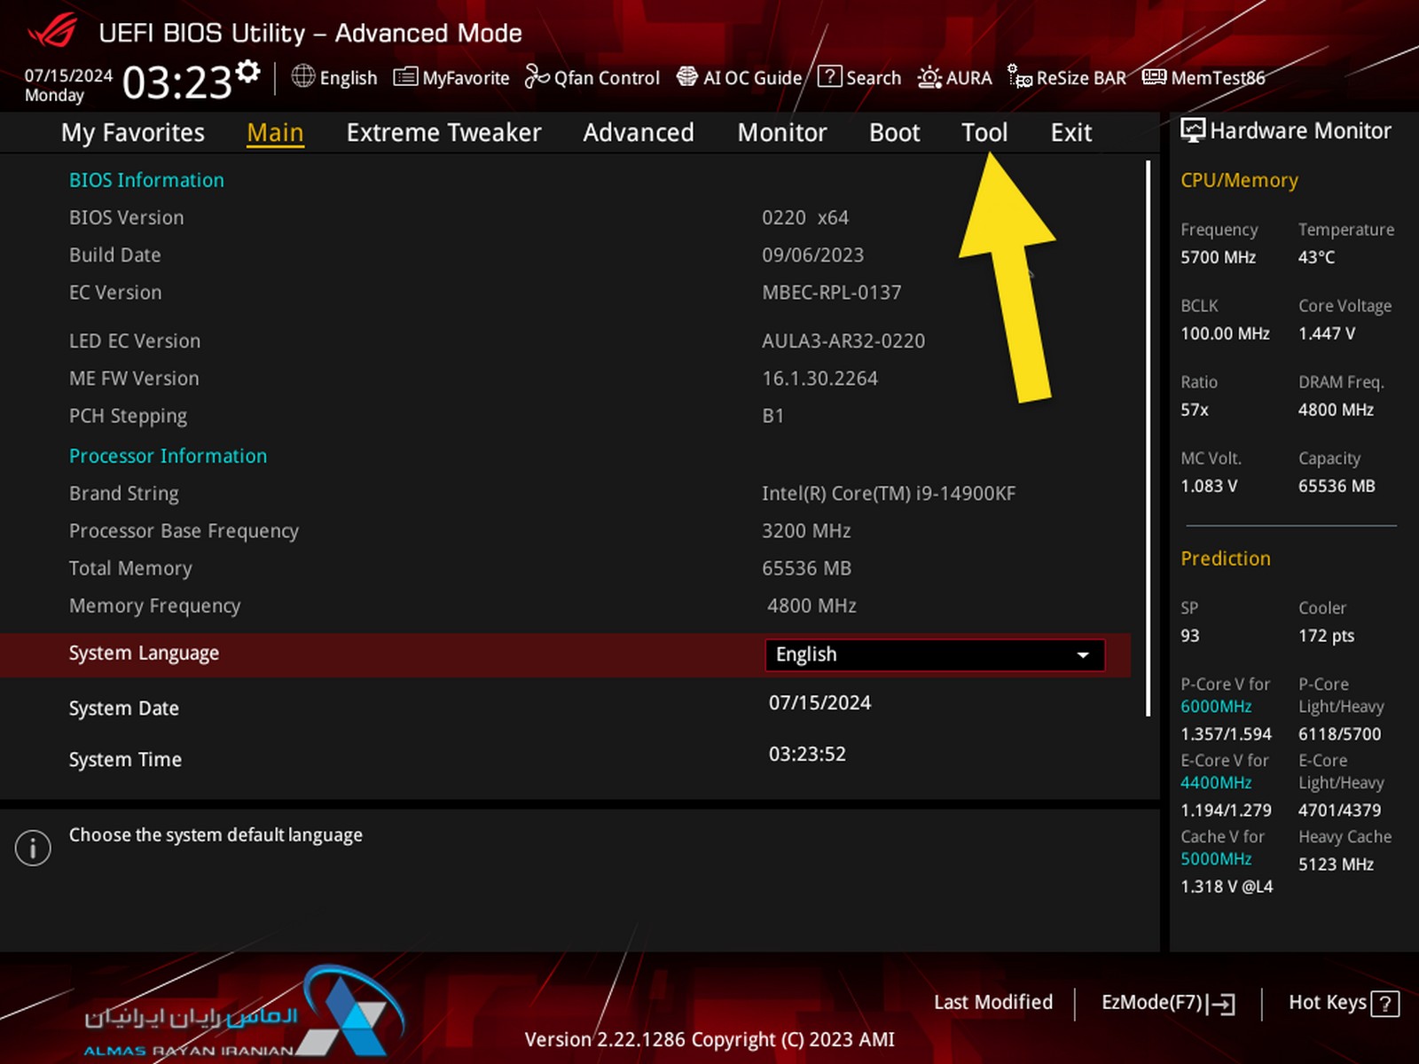The width and height of the screenshot is (1419, 1064).
Task: Launch Qfan Control fan icon
Action: pos(537,77)
